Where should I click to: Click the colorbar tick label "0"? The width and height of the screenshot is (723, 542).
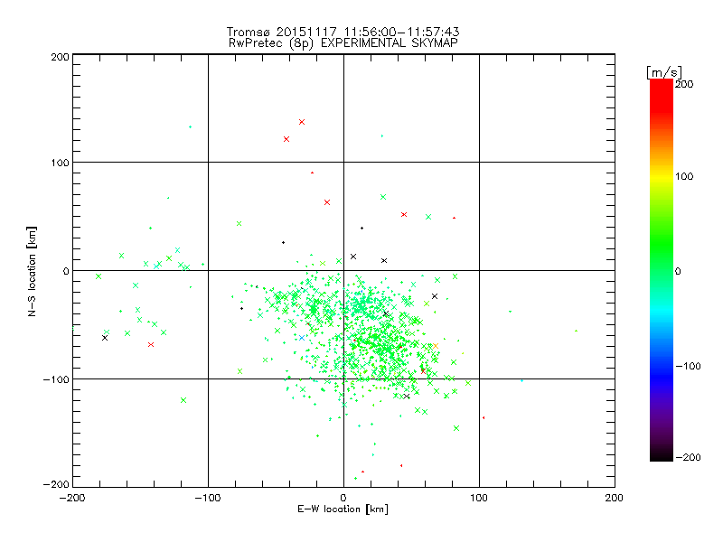point(678,271)
